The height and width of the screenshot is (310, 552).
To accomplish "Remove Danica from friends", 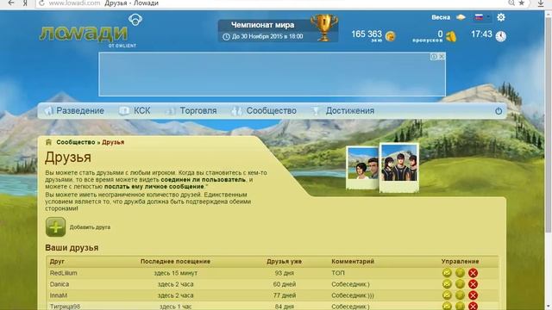I will pos(474,284).
